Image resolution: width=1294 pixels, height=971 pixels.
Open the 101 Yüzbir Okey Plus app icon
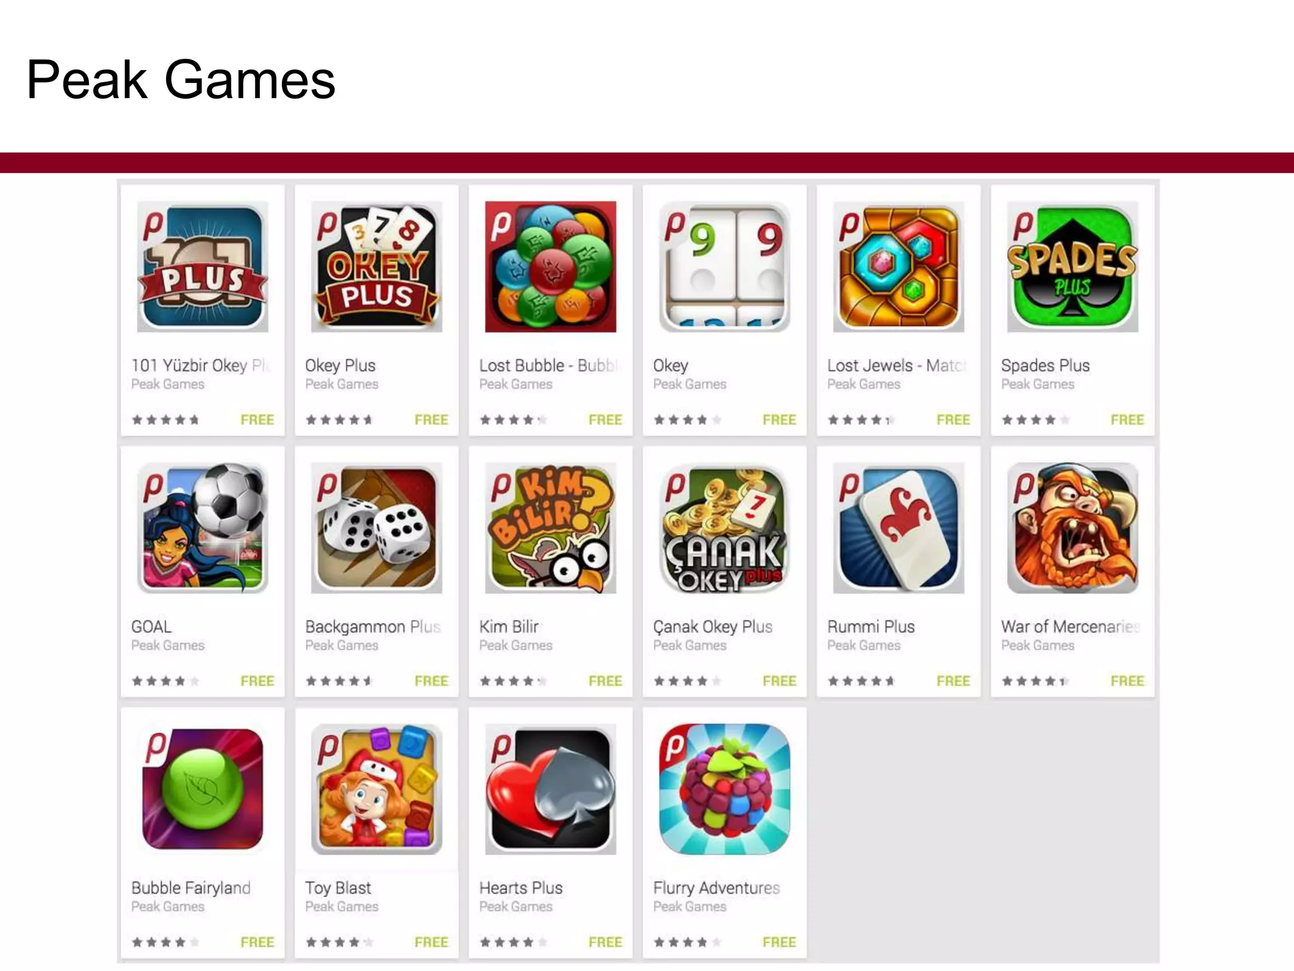click(202, 267)
